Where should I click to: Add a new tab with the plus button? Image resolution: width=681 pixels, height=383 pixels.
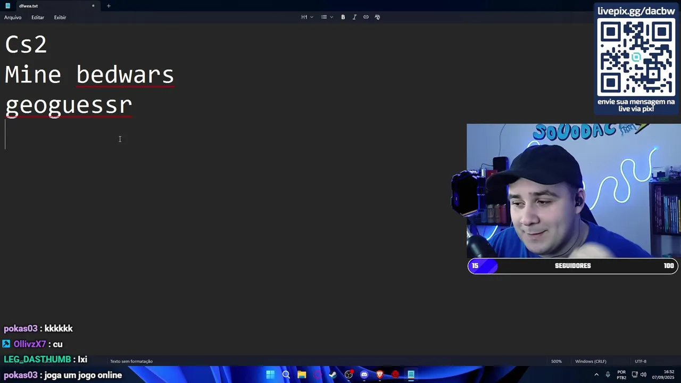pos(109,6)
